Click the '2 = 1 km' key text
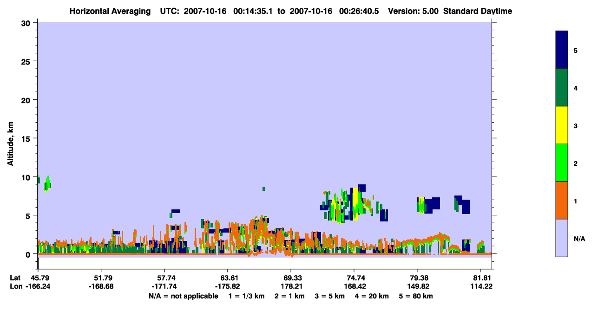This screenshot has height=309, width=604. (289, 296)
